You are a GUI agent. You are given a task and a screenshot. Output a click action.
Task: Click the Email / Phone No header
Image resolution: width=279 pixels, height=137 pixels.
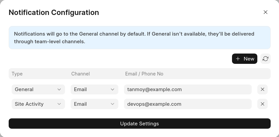[x=144, y=74]
